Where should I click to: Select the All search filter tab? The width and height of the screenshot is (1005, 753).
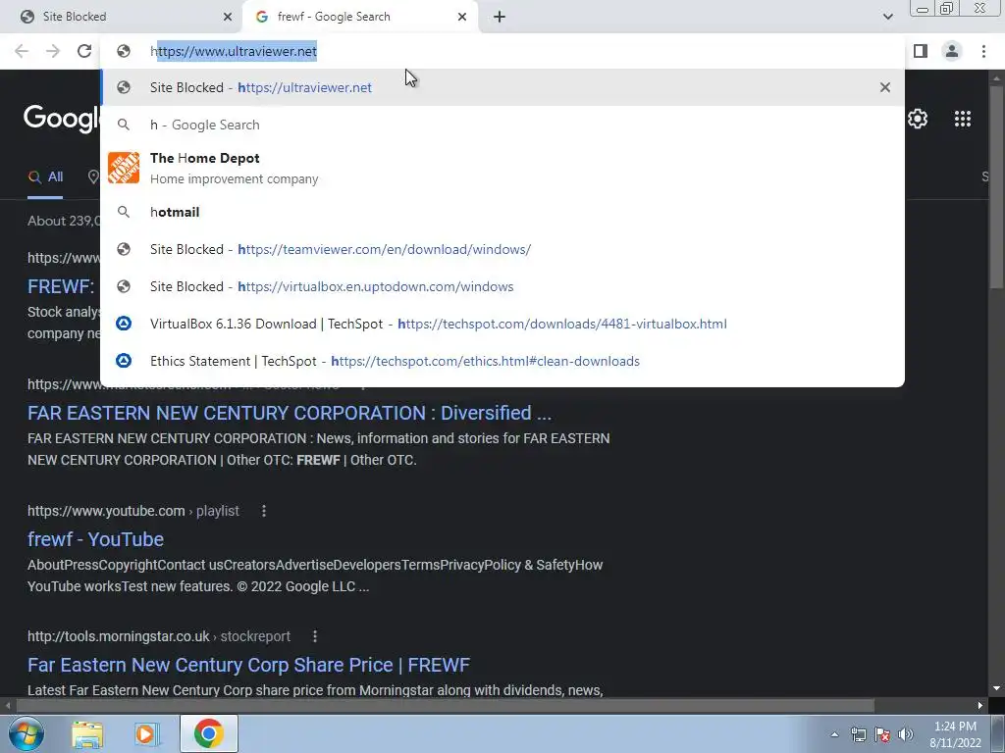45,177
